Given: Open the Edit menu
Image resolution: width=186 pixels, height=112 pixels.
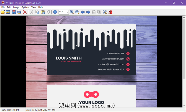Looking at the screenshot, I should (9, 7).
